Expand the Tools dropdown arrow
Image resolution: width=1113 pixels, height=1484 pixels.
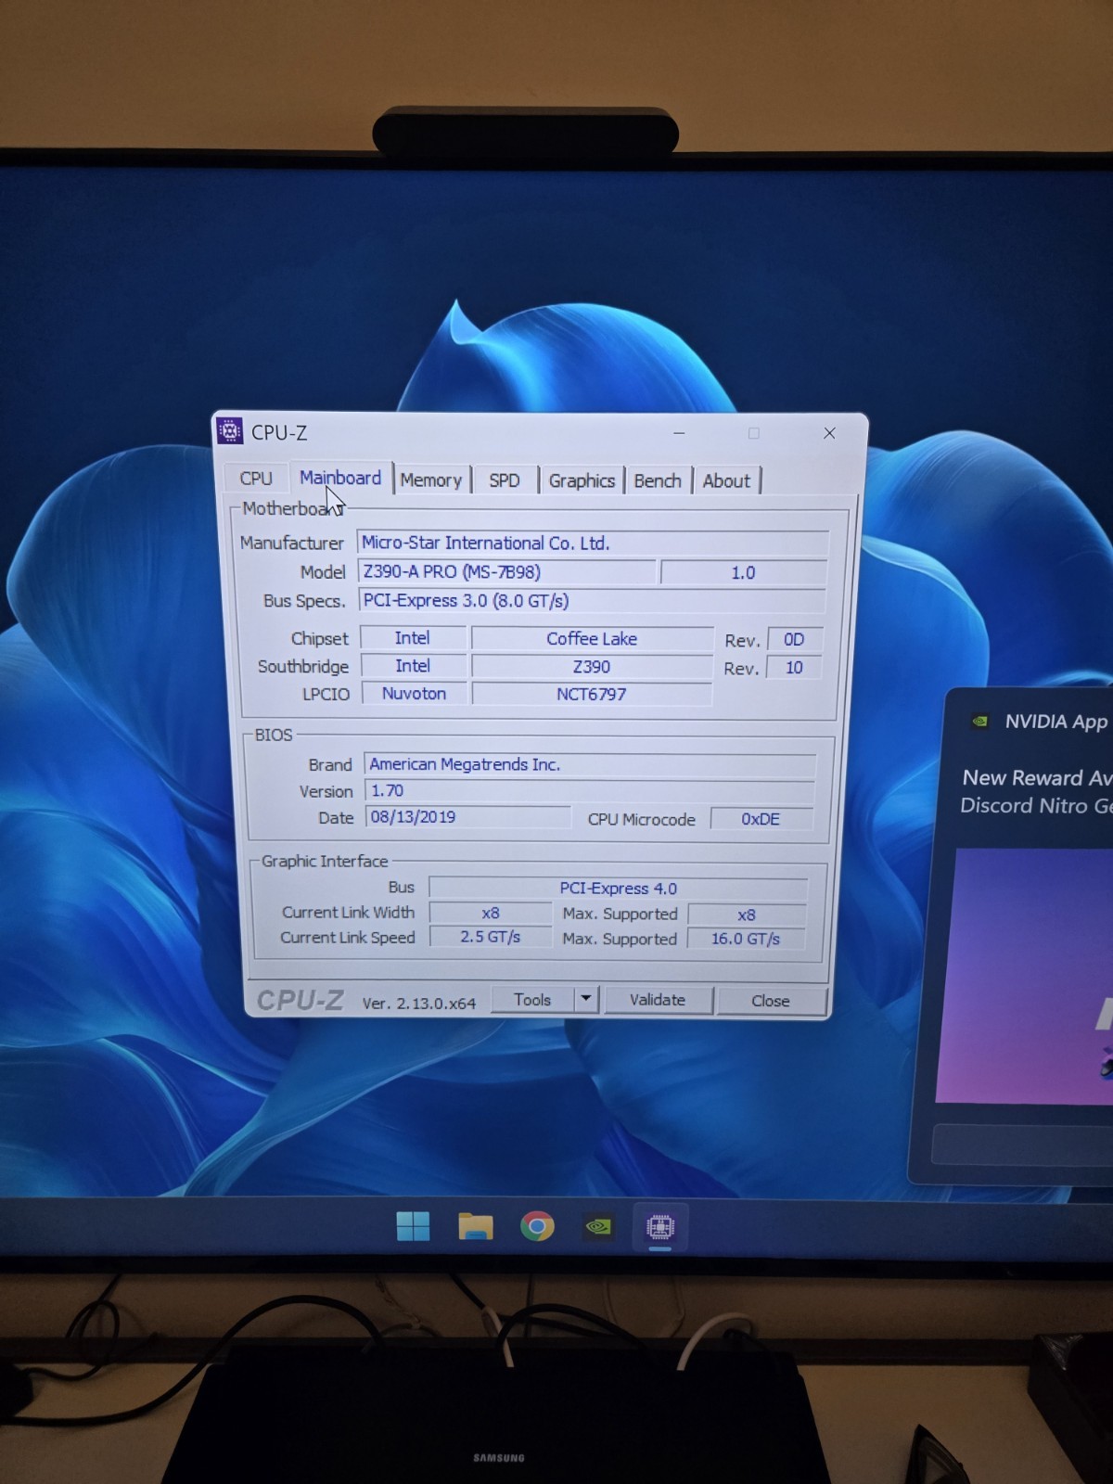coord(586,1000)
